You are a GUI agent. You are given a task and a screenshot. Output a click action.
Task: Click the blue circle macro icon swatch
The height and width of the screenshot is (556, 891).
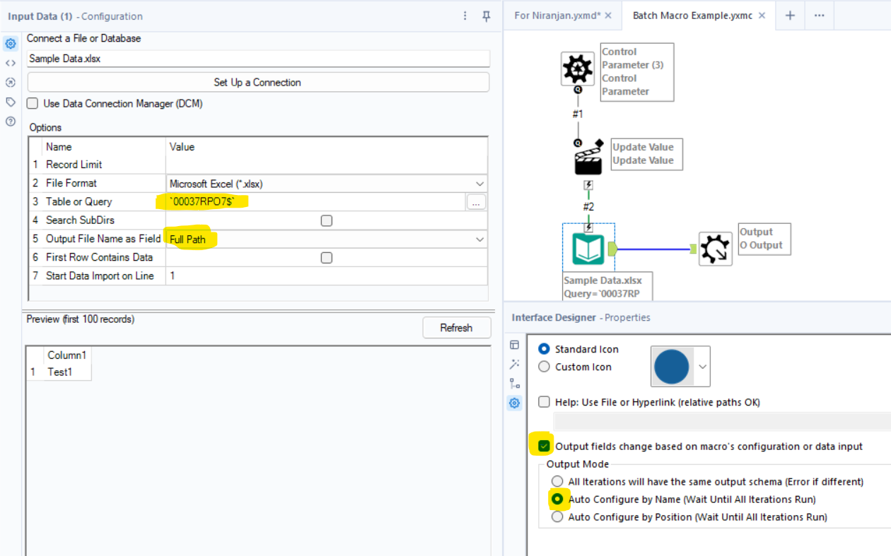(672, 367)
